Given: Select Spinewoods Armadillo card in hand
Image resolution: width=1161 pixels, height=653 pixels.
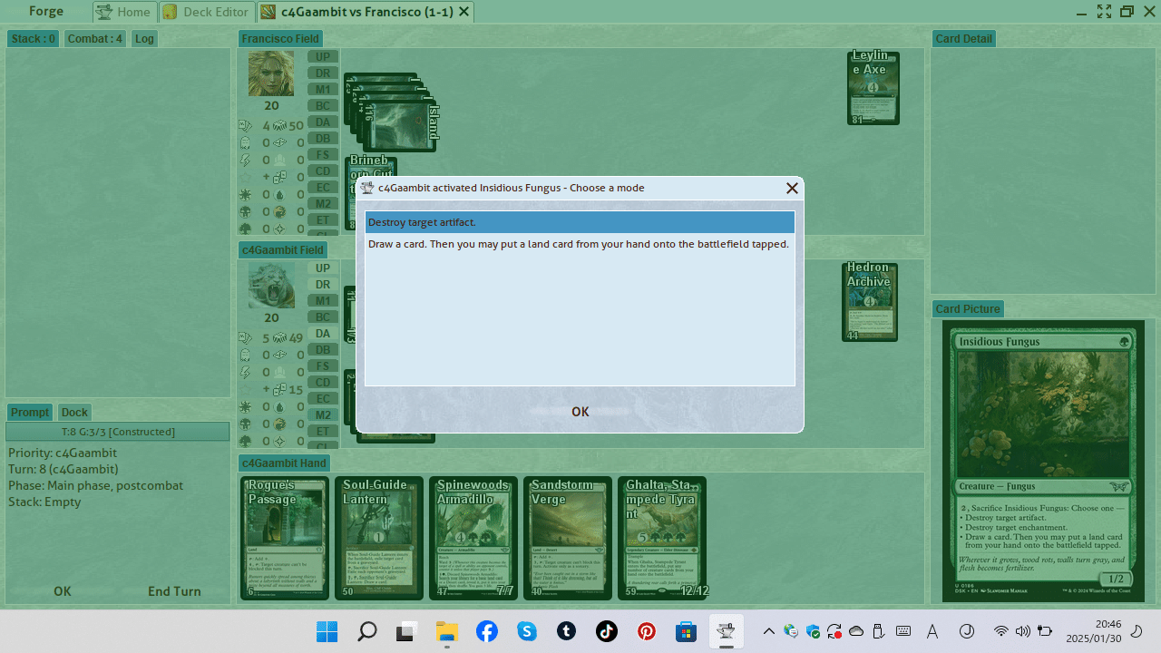Looking at the screenshot, I should pos(473,538).
